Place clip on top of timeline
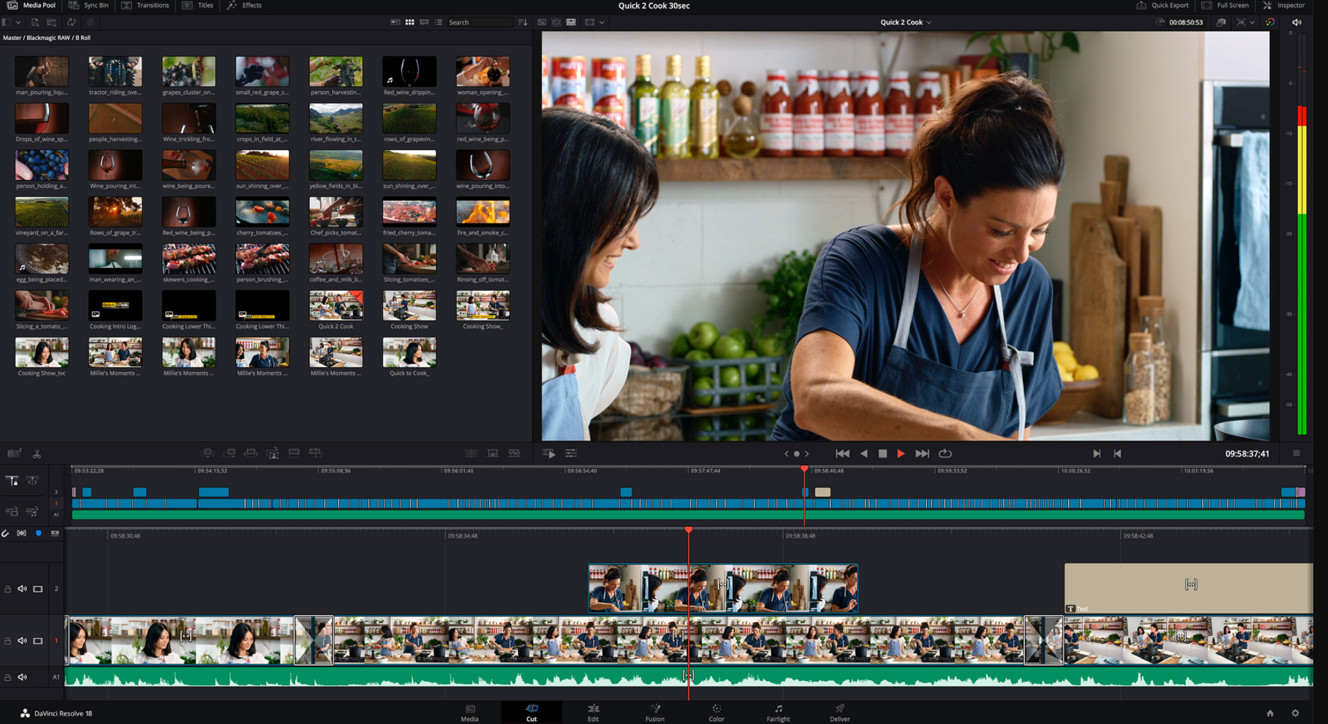This screenshot has width=1328, height=724. 294,454
